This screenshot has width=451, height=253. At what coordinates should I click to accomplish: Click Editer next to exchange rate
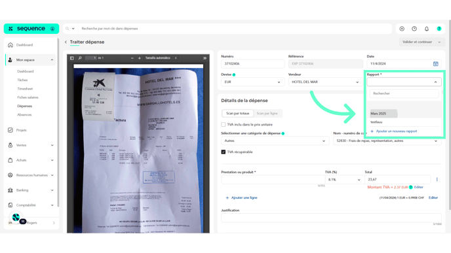pyautogui.click(x=433, y=198)
